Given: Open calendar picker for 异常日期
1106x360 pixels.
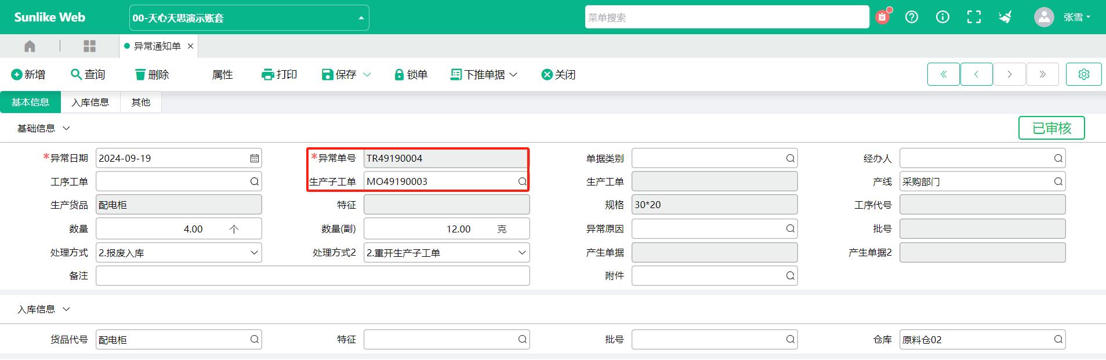Looking at the screenshot, I should click(254, 158).
